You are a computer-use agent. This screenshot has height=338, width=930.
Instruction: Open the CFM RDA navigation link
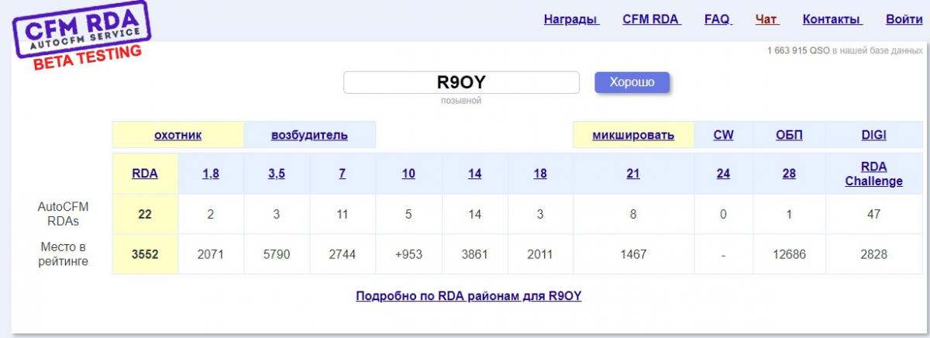[651, 19]
